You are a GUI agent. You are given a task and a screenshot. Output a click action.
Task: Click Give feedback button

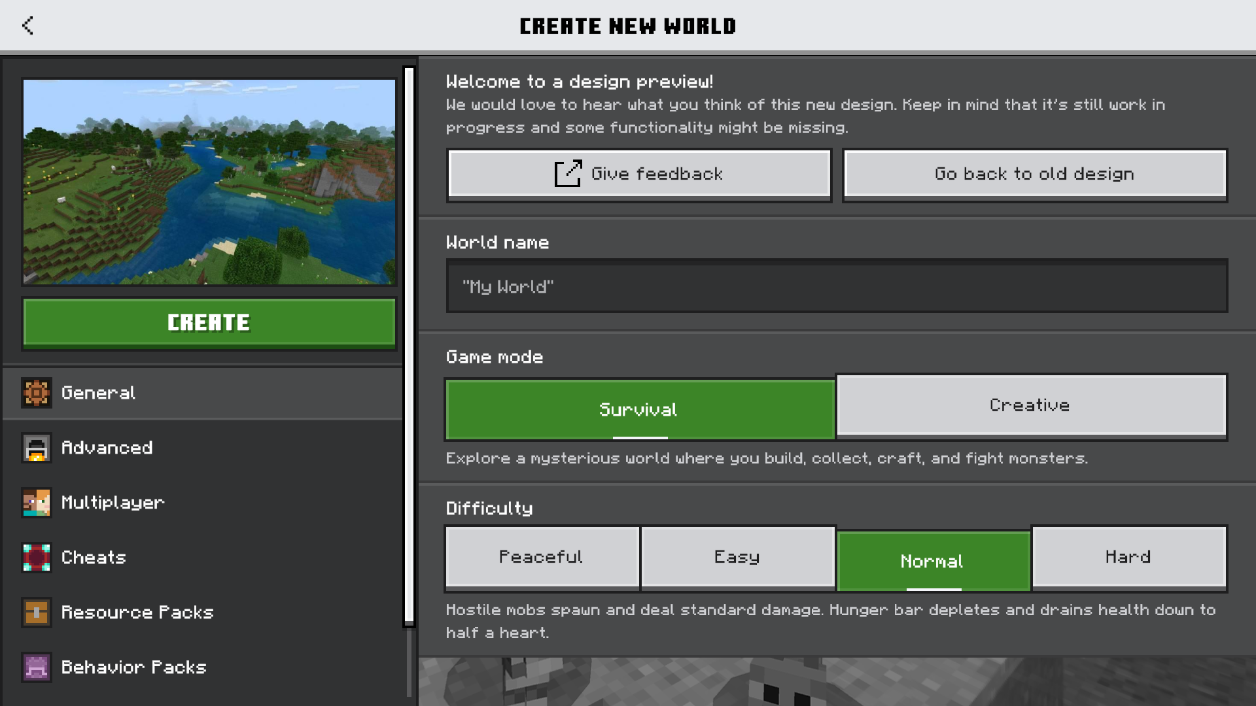639,173
